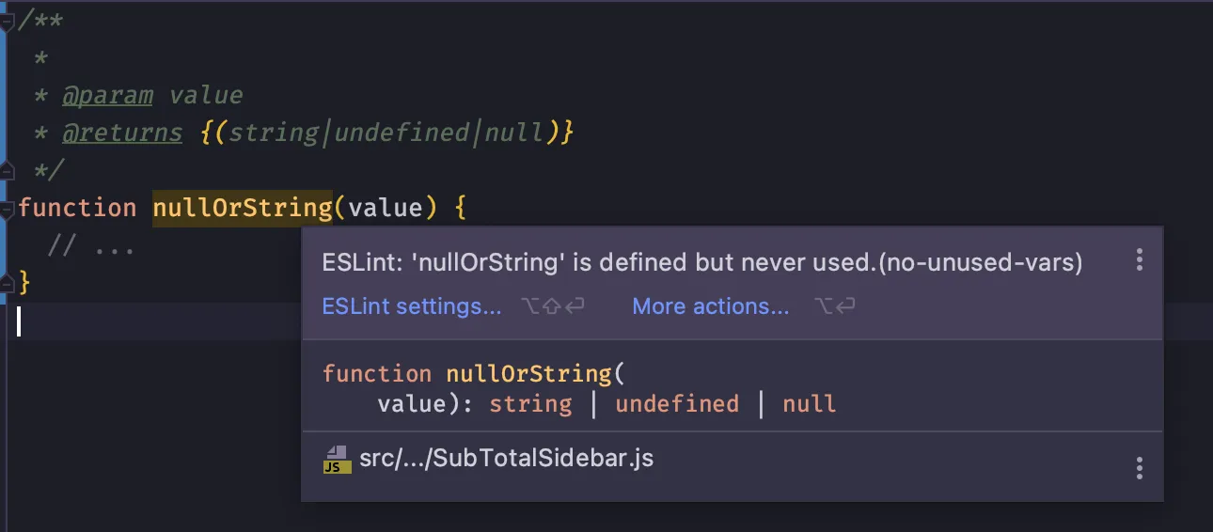Place cursor on the // ... comment line
Image resolution: width=1213 pixels, height=532 pixels.
coord(90,246)
